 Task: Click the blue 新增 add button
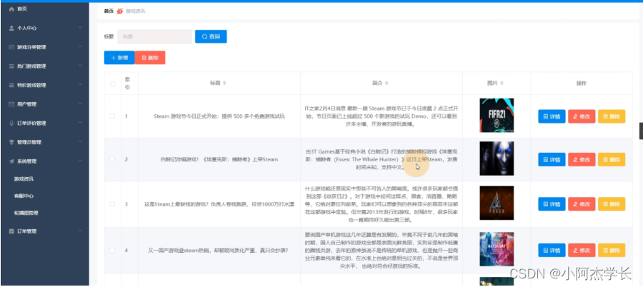[x=119, y=58]
